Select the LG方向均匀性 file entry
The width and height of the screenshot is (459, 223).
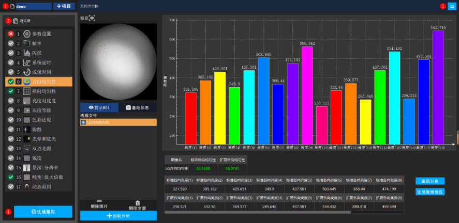[x=118, y=122]
